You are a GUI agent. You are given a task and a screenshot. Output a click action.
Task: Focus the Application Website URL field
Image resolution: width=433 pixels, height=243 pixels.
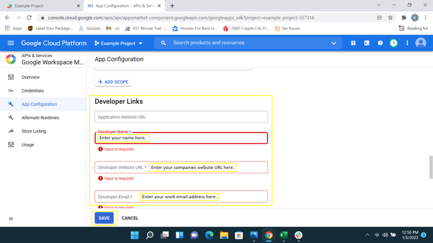[x=181, y=117]
